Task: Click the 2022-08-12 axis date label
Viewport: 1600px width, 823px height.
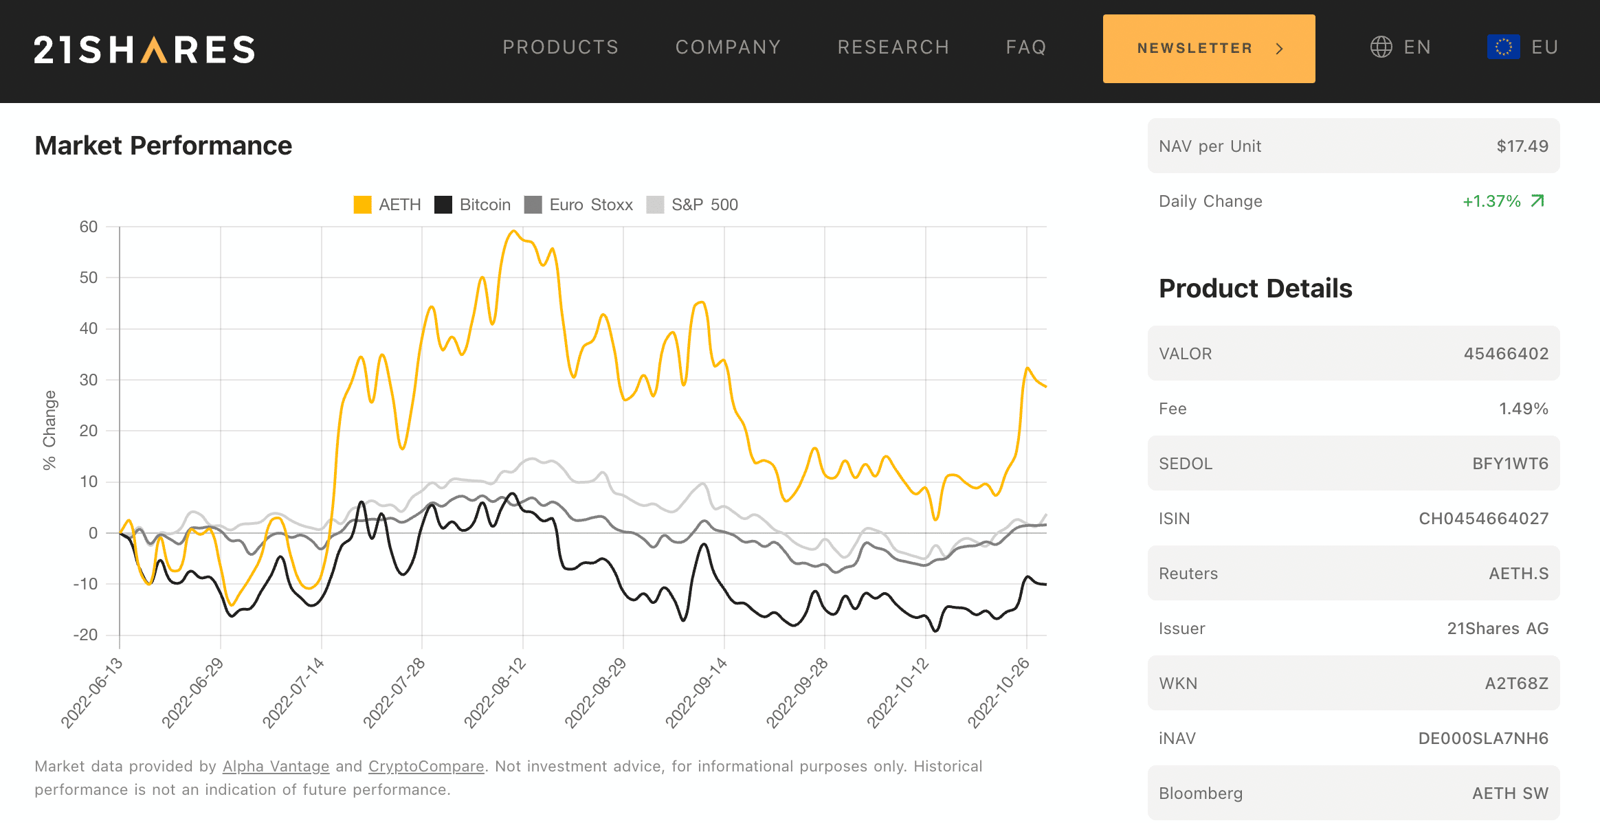Action: (x=495, y=692)
